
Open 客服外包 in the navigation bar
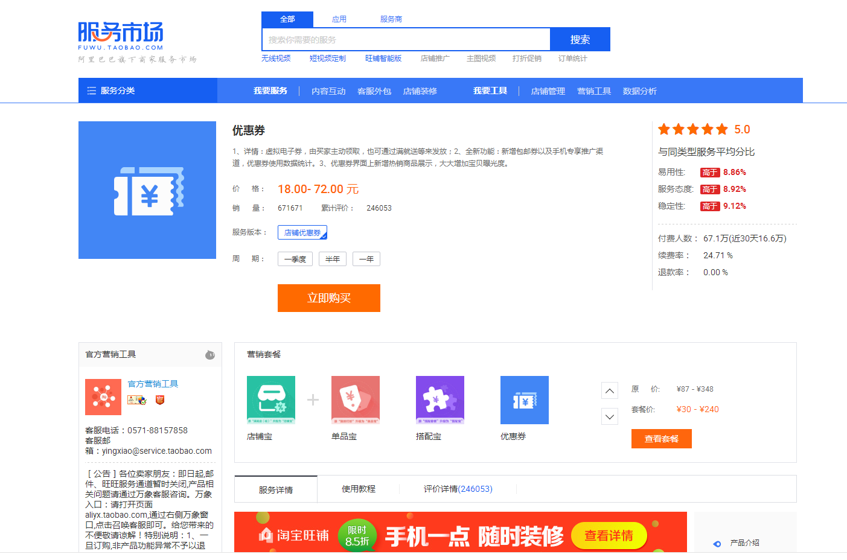tap(374, 91)
